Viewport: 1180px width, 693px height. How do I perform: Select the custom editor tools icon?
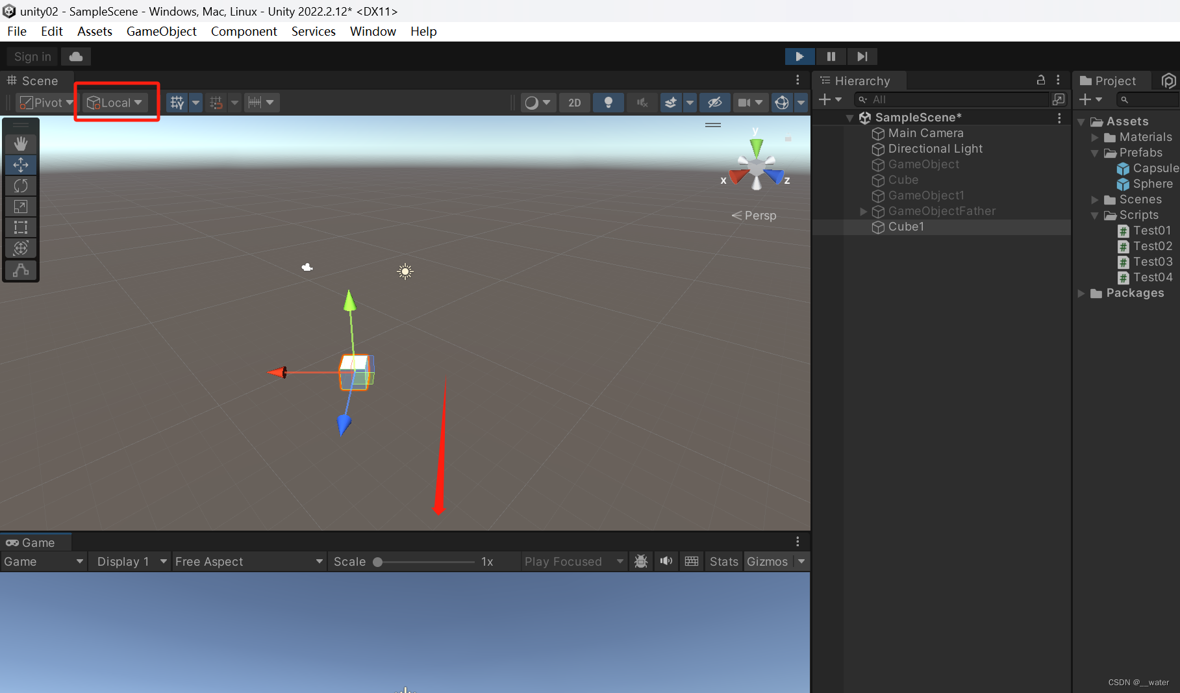(x=21, y=270)
